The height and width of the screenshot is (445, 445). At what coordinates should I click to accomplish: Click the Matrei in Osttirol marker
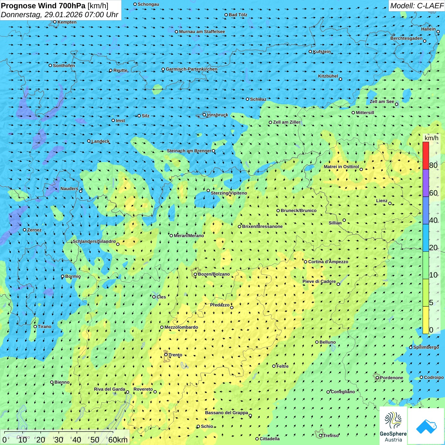[361, 169]
